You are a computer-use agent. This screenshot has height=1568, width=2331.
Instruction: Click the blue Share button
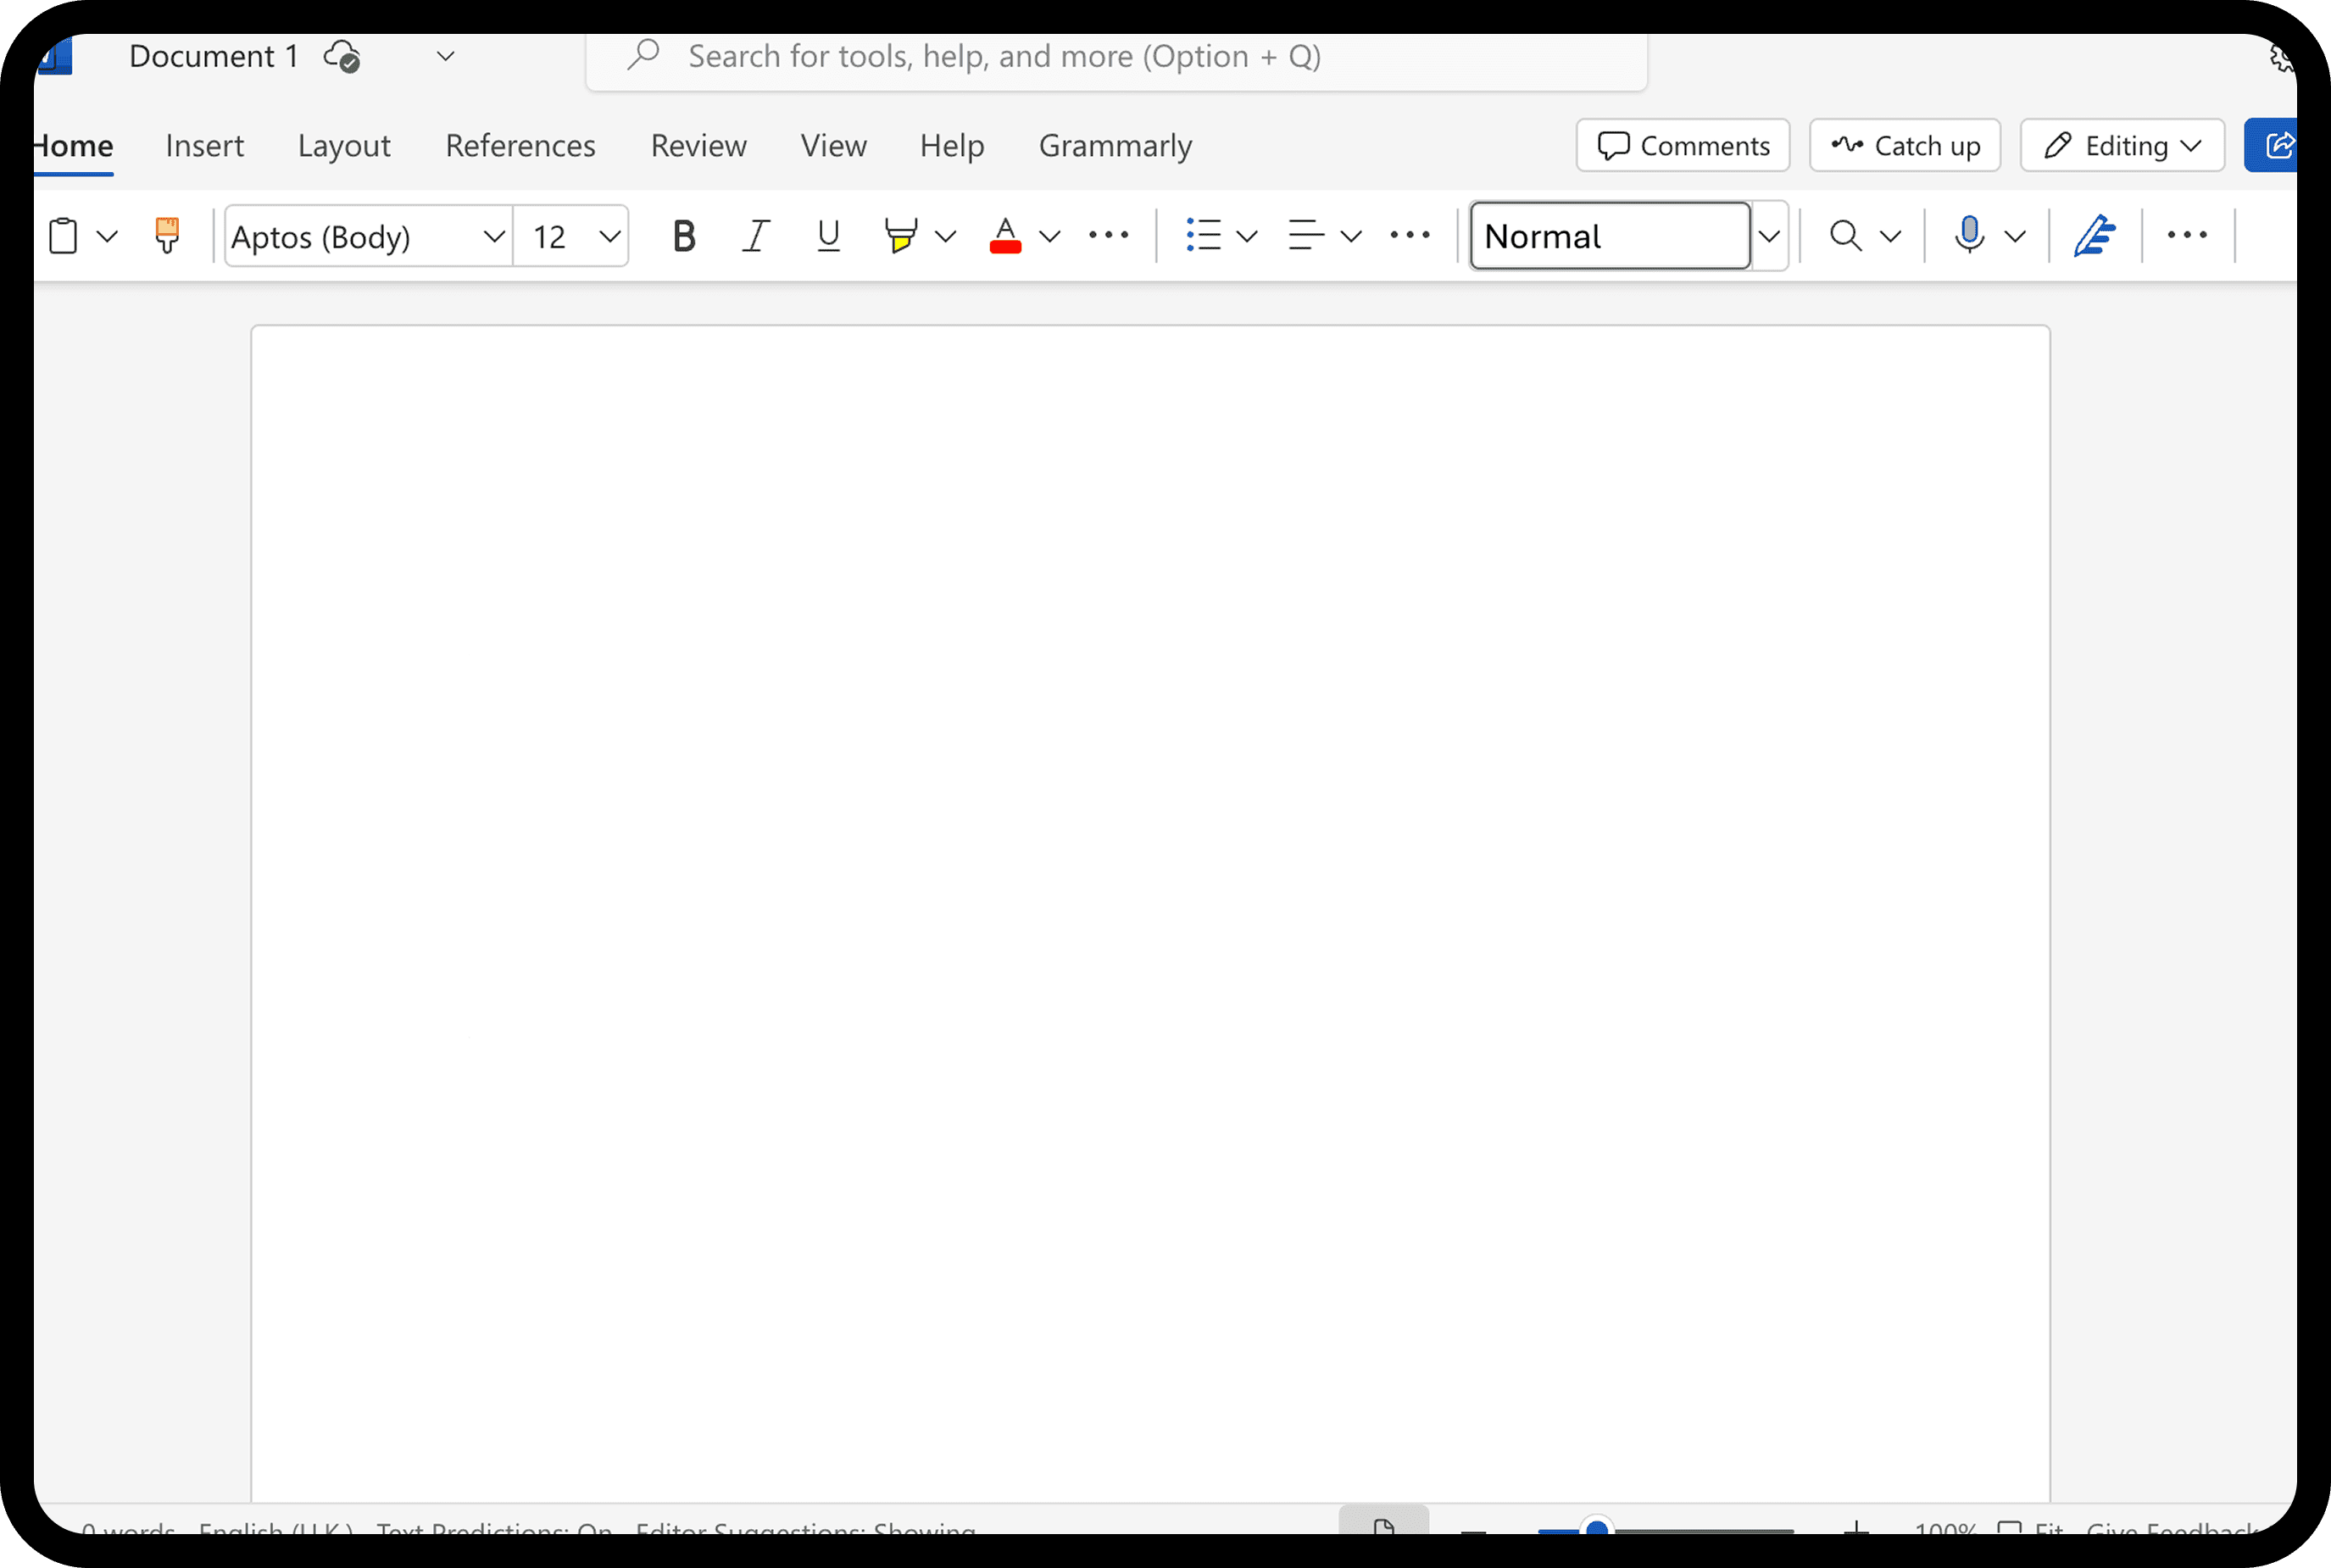(2271, 146)
